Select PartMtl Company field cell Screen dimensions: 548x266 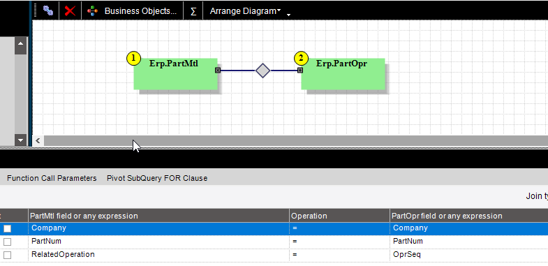158,228
